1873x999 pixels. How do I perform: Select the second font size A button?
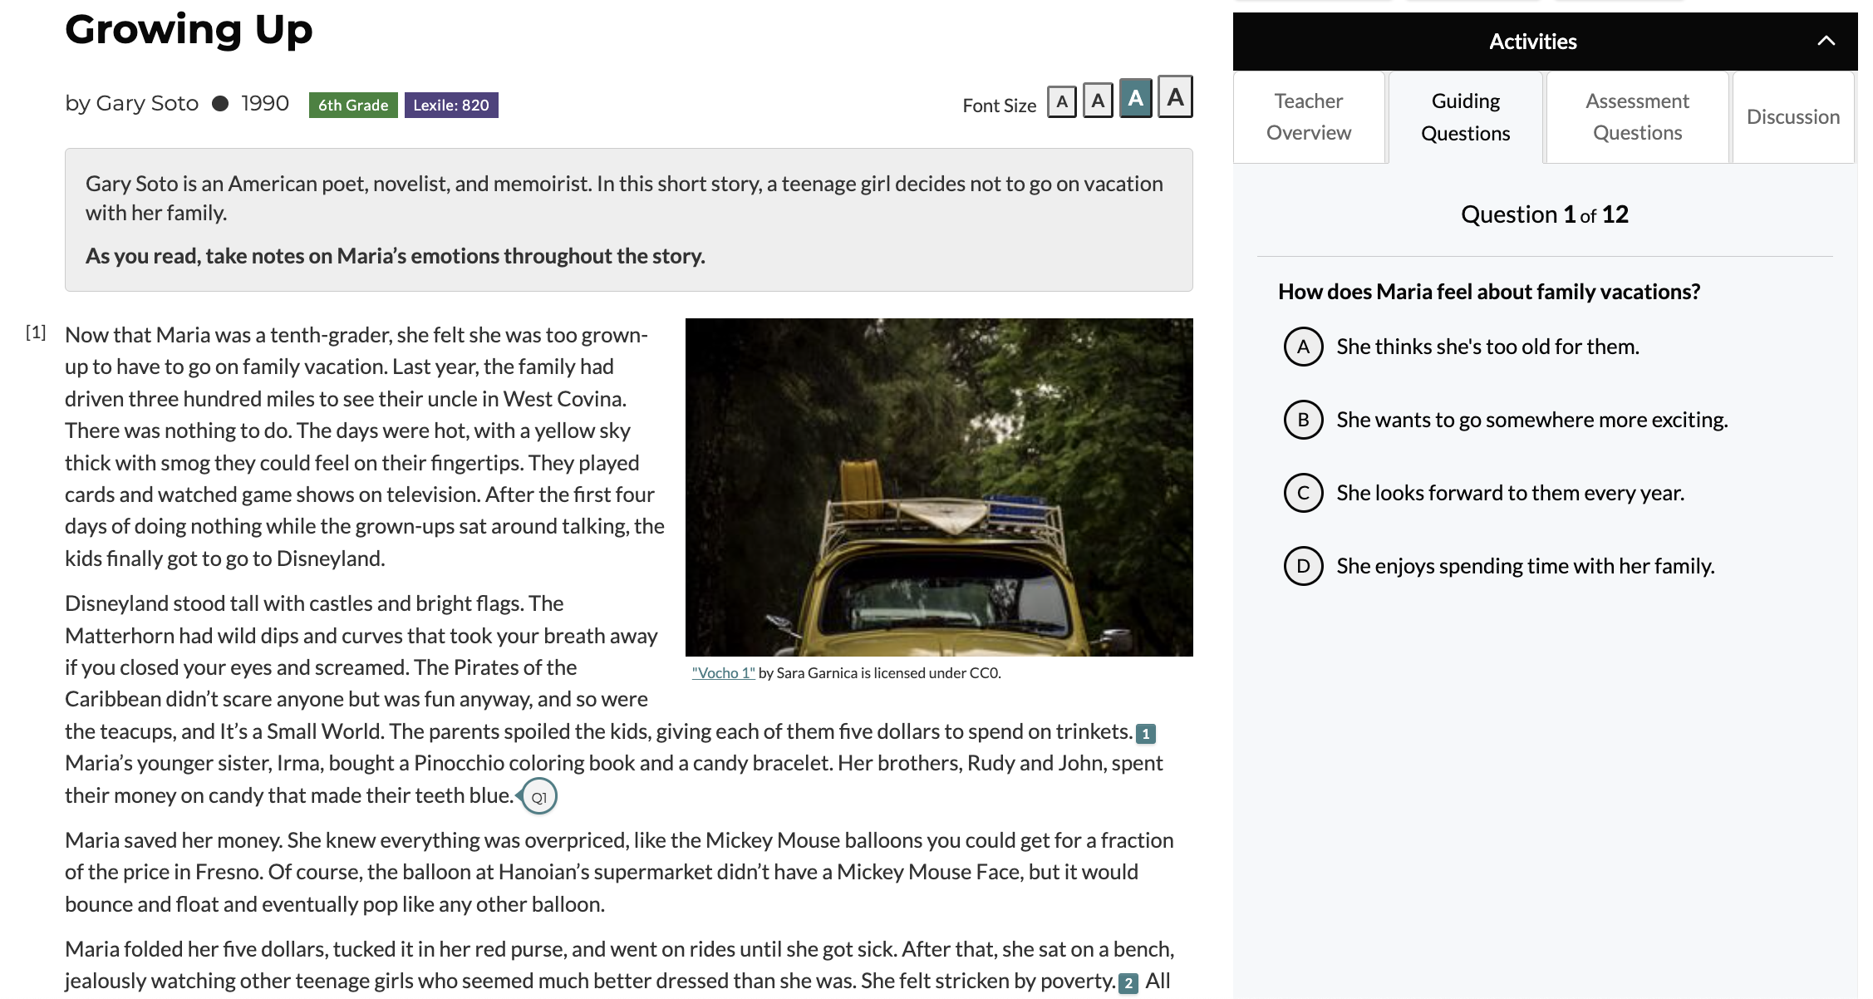(1098, 101)
